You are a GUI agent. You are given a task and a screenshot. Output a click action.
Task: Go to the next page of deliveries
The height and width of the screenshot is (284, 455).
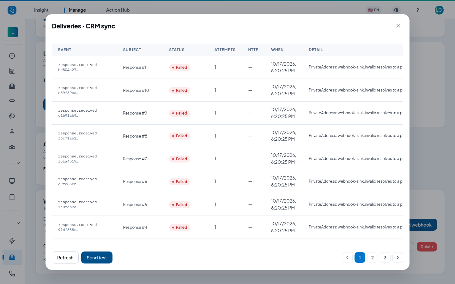coord(398,257)
